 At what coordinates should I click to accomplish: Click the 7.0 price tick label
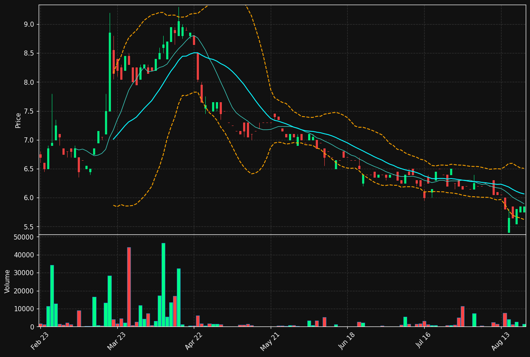click(x=29, y=140)
